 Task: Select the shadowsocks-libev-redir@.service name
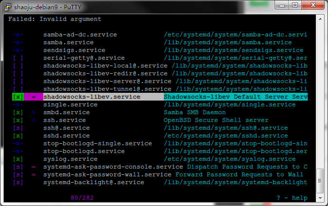pyautogui.click(x=105, y=73)
